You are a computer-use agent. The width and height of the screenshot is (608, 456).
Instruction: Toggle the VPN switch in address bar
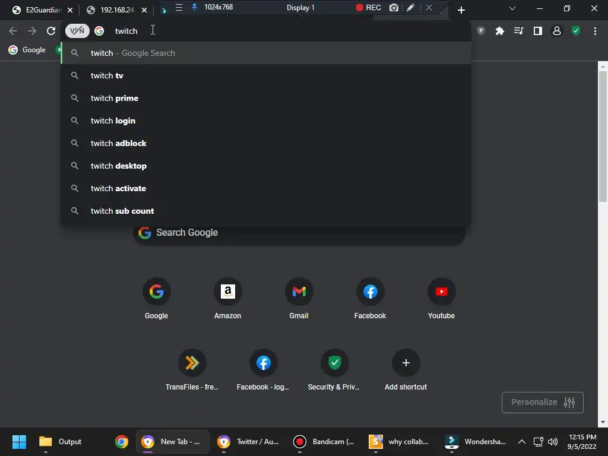(77, 31)
